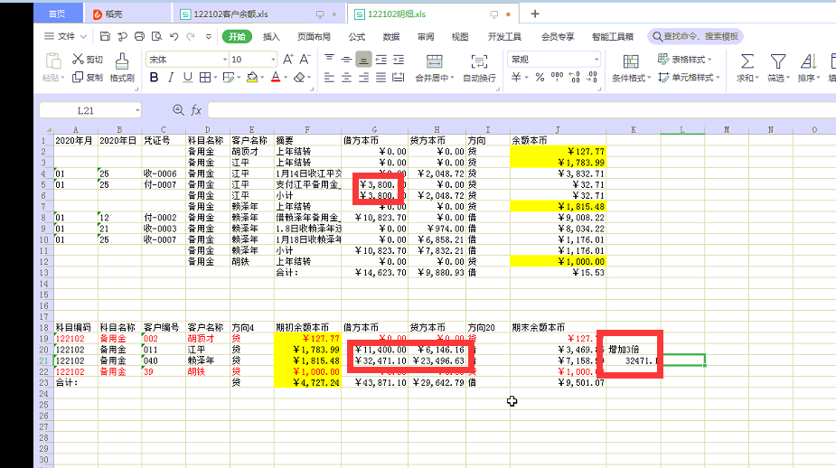Switch to the 公式 ribbon tab
Screen dimensions: 836x468
[357, 36]
